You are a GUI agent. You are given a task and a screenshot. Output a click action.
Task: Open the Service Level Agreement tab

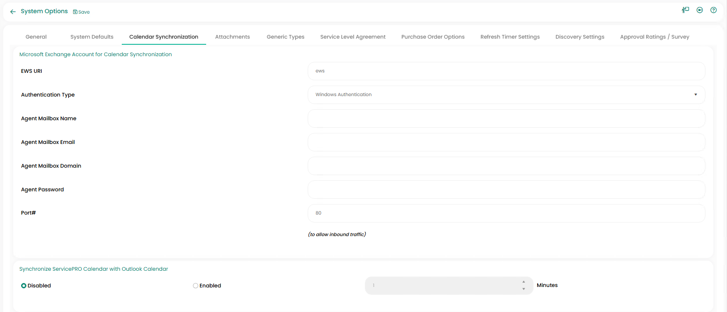(x=353, y=37)
